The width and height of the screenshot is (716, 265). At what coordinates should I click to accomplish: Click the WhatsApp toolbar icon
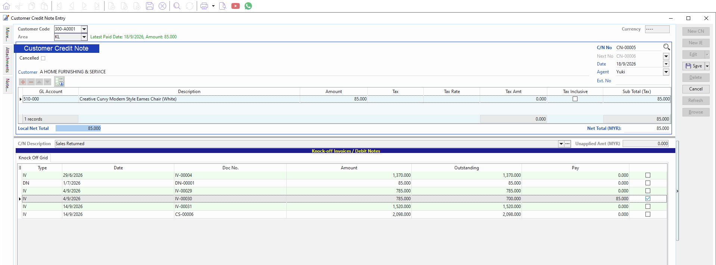(248, 6)
